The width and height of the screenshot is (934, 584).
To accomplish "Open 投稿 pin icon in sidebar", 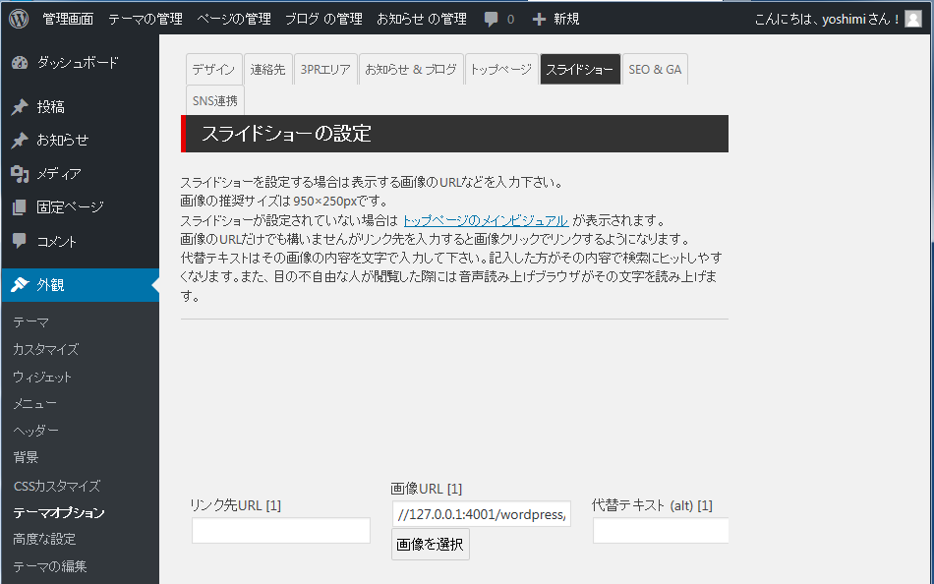I will [20, 107].
